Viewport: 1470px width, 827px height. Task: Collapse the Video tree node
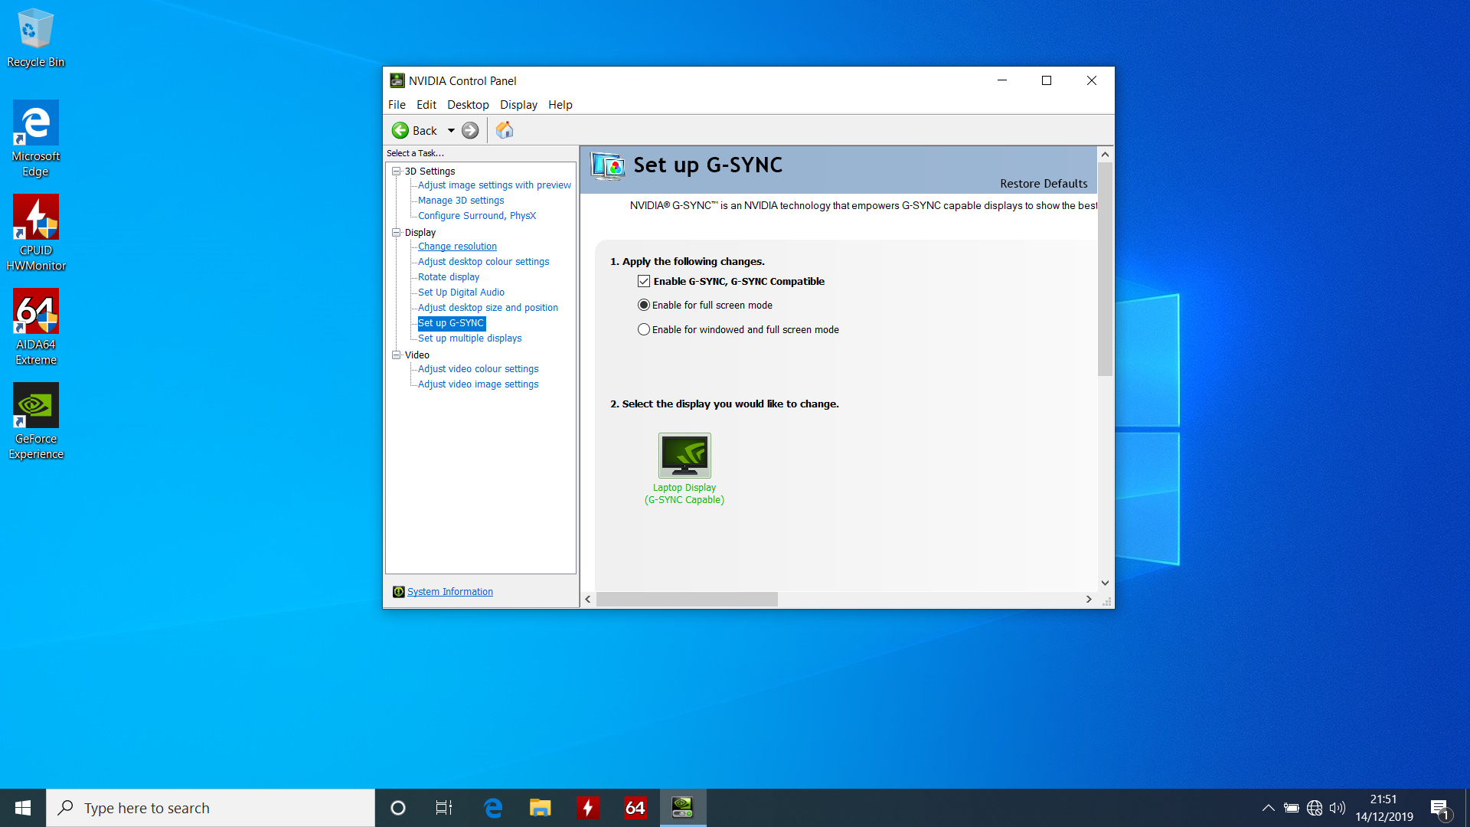pyautogui.click(x=396, y=355)
